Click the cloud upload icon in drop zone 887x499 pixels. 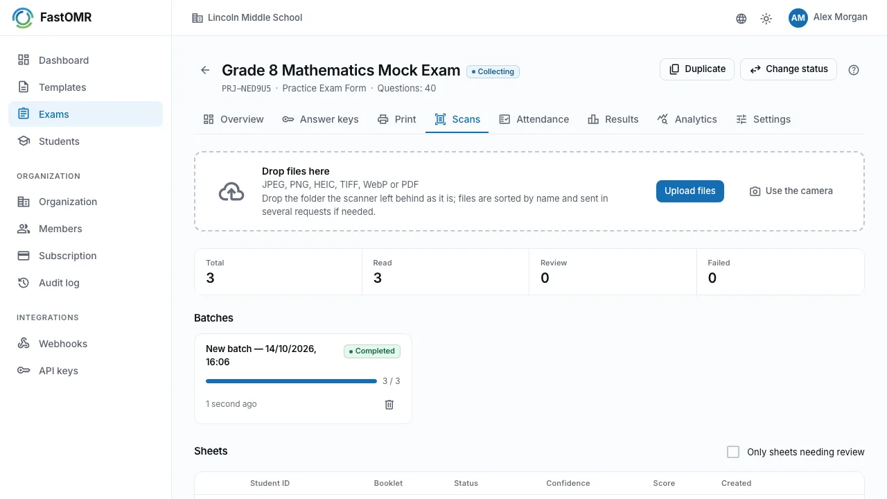(231, 191)
